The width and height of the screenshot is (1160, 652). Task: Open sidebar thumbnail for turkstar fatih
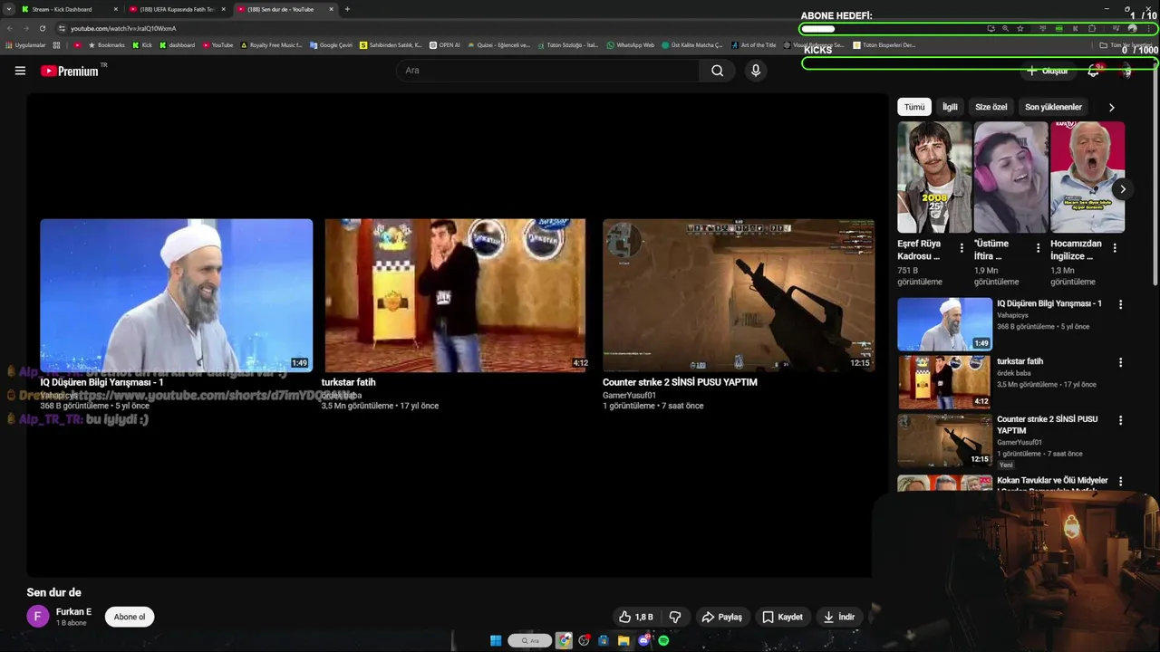(944, 382)
